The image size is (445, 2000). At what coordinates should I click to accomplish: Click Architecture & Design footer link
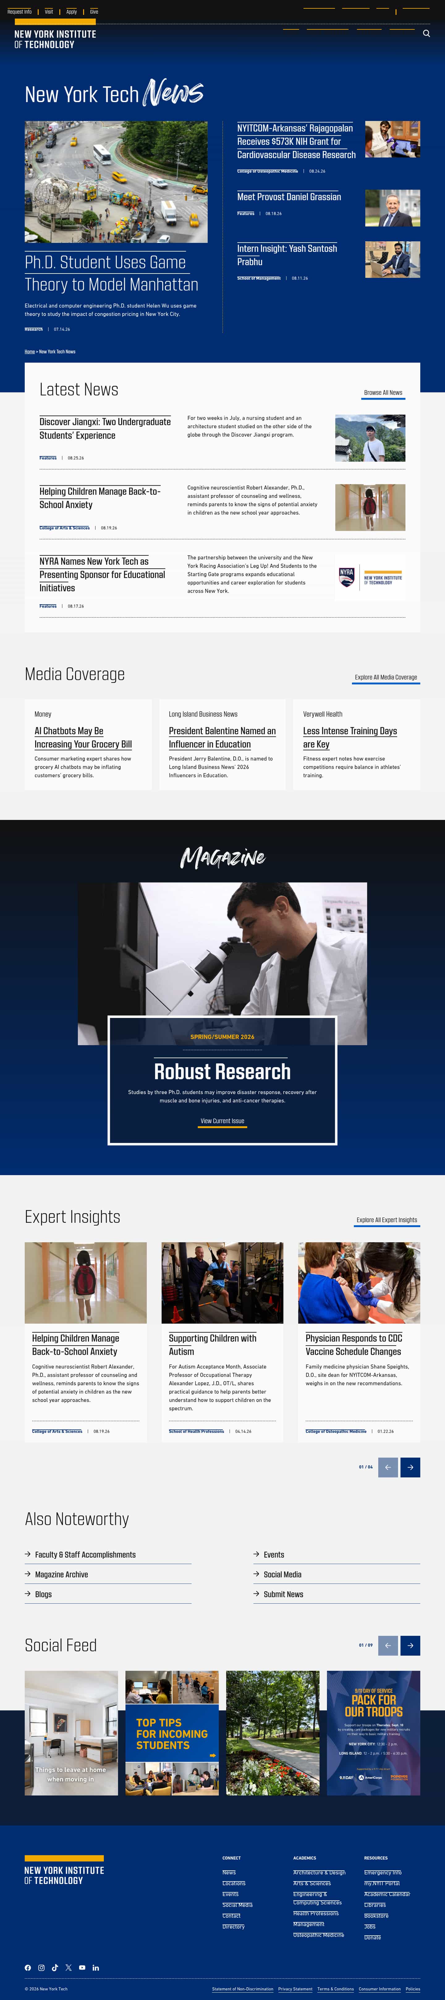(320, 1872)
